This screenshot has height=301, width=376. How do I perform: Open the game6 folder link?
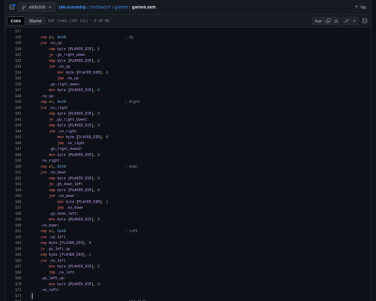(121, 7)
